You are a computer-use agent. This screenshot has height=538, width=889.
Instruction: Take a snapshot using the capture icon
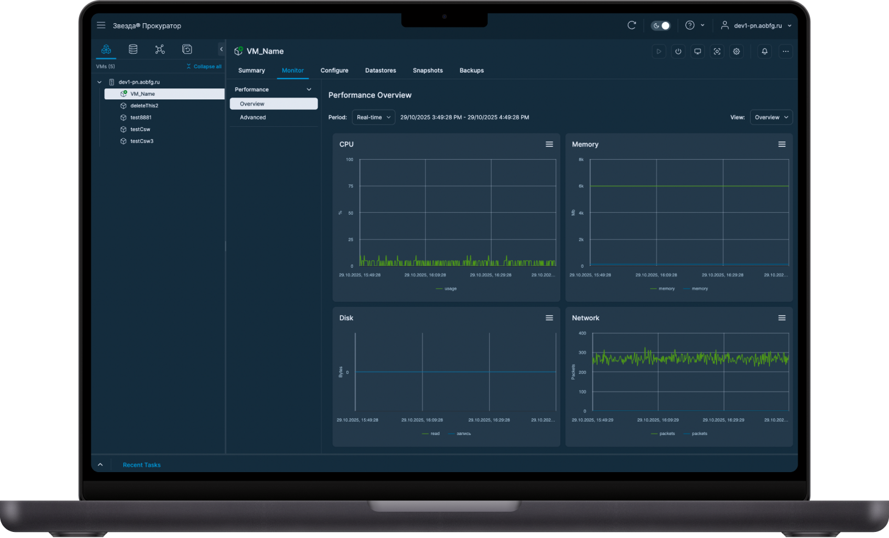tap(717, 52)
